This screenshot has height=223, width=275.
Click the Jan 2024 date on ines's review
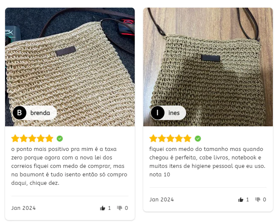click(x=162, y=200)
